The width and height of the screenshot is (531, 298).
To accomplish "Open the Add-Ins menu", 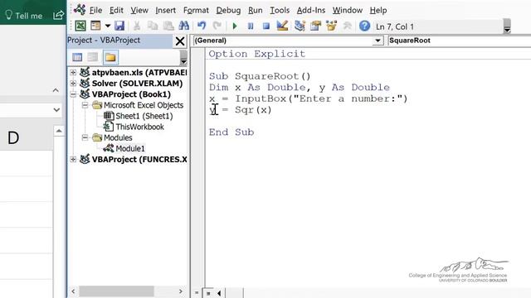I will pos(311,11).
